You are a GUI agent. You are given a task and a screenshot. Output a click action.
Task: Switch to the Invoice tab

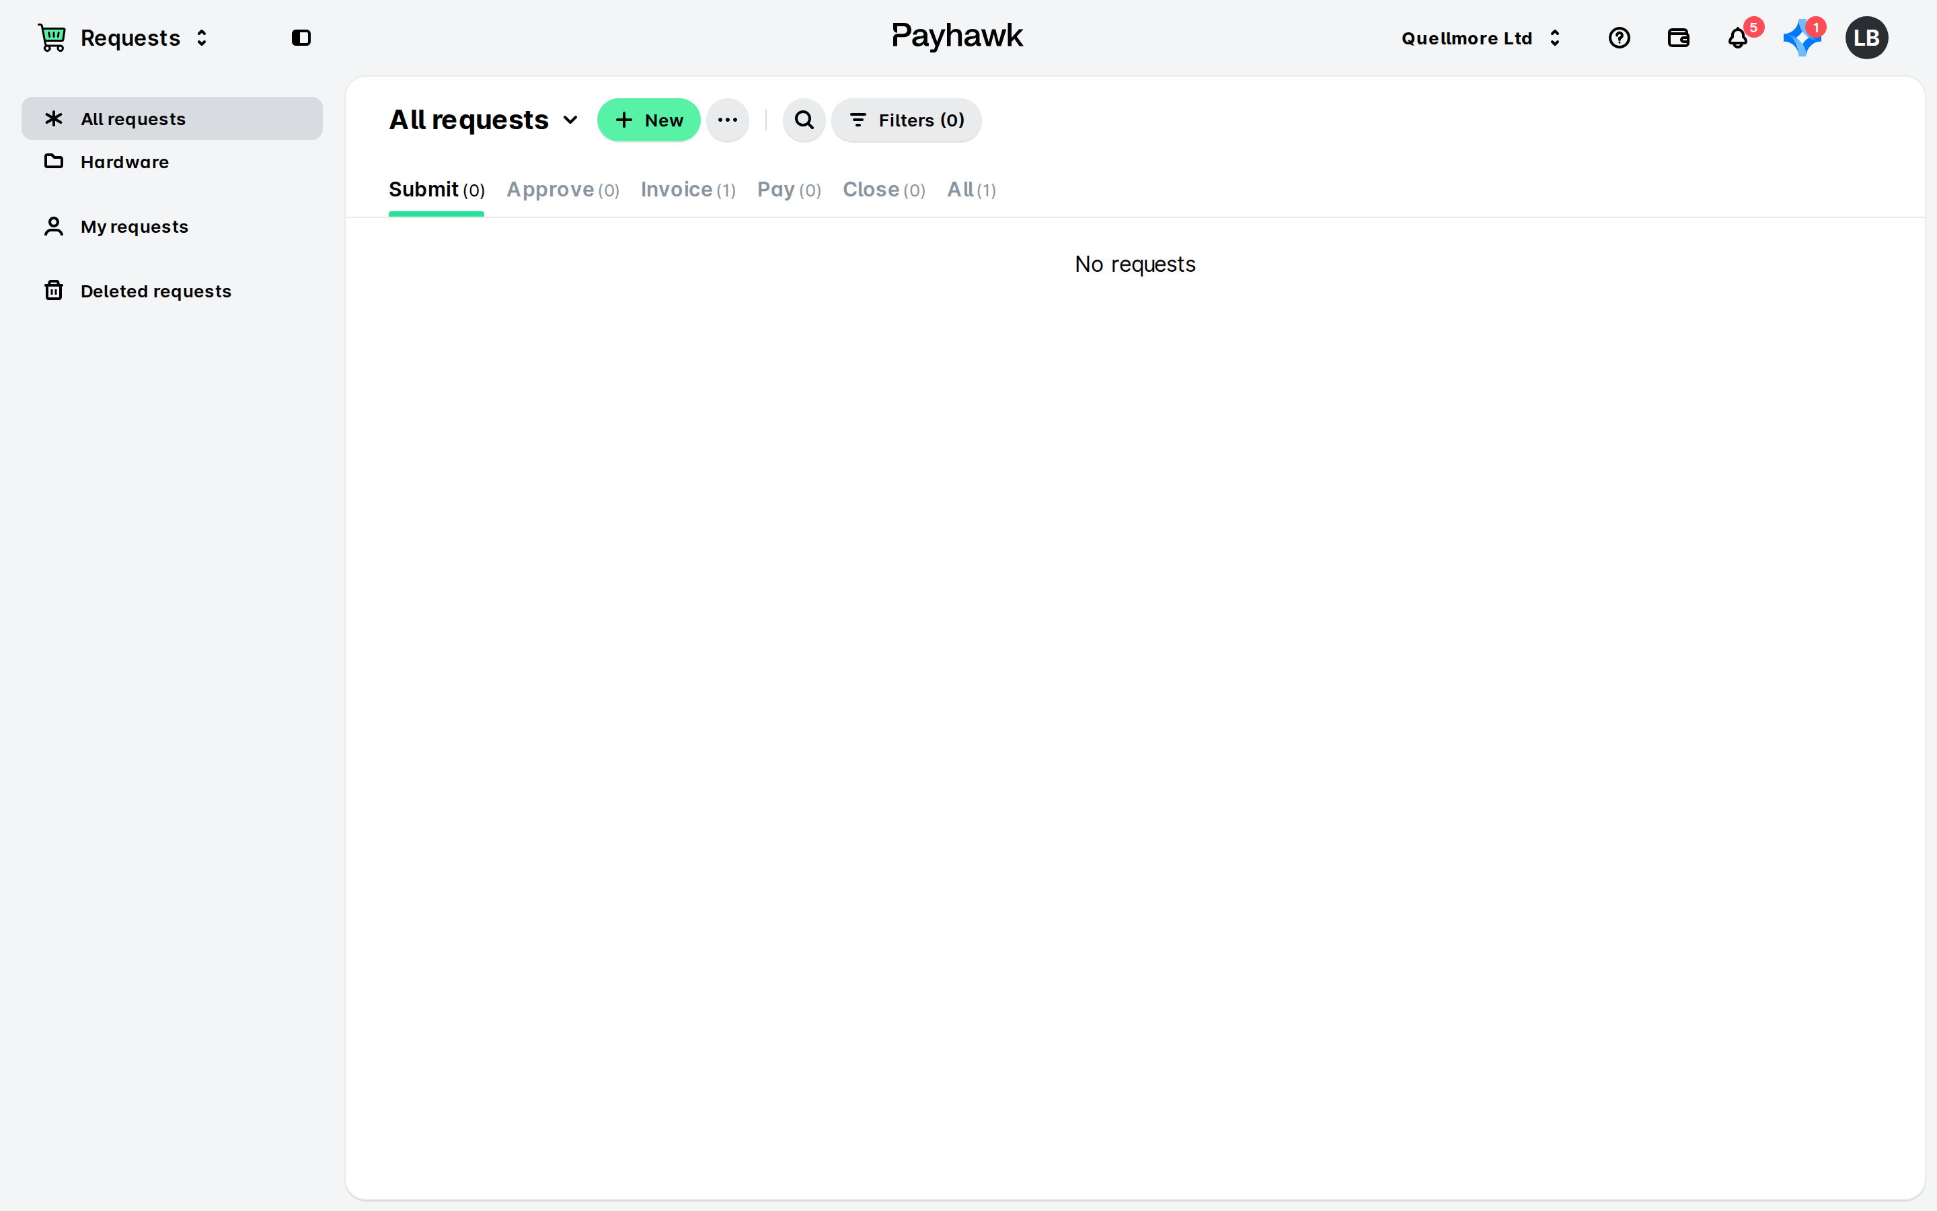[687, 190]
